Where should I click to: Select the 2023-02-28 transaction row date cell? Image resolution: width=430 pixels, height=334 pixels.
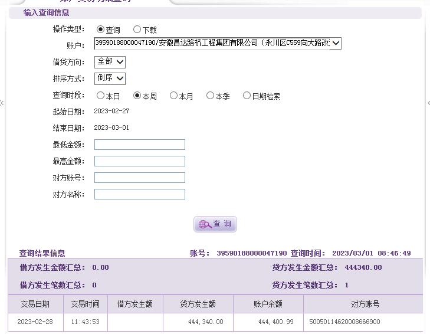click(35, 322)
